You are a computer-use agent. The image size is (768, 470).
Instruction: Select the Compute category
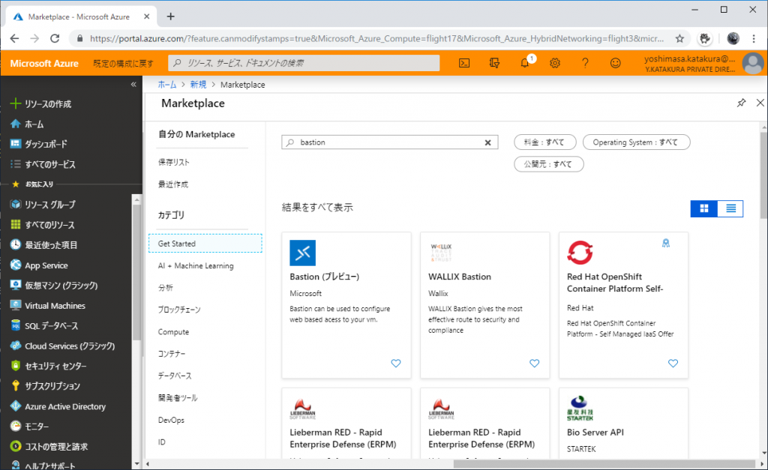point(173,332)
